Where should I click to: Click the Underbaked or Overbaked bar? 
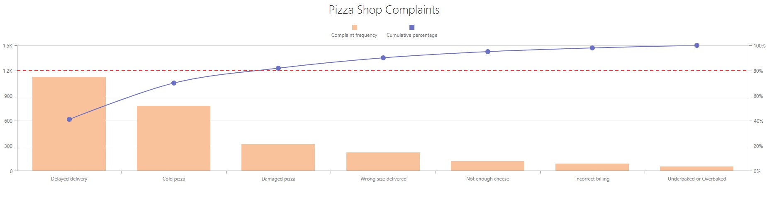(x=696, y=169)
